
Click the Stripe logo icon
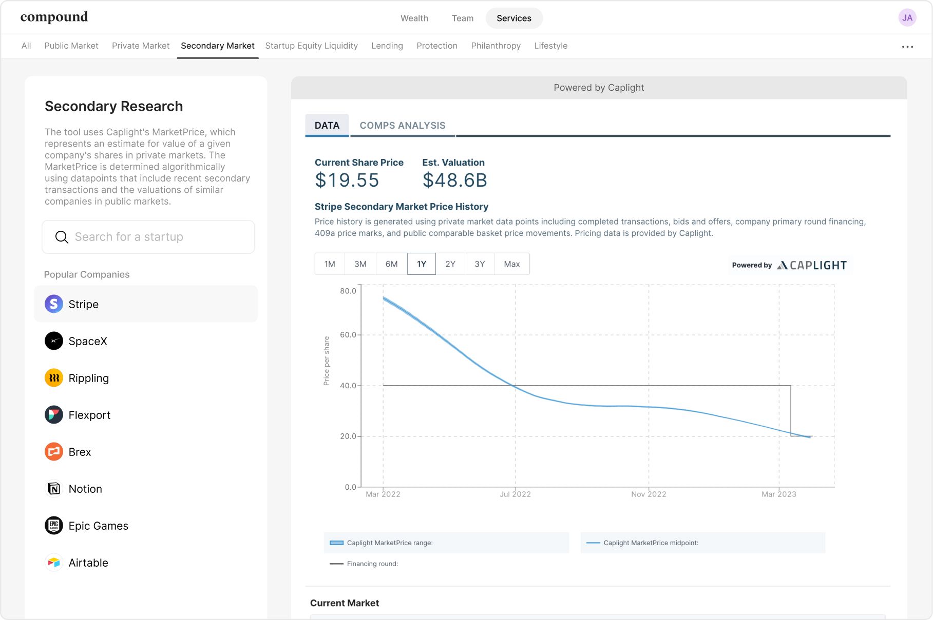pyautogui.click(x=54, y=304)
